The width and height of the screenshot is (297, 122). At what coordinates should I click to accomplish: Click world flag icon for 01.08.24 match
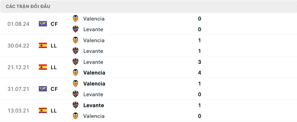point(43,24)
